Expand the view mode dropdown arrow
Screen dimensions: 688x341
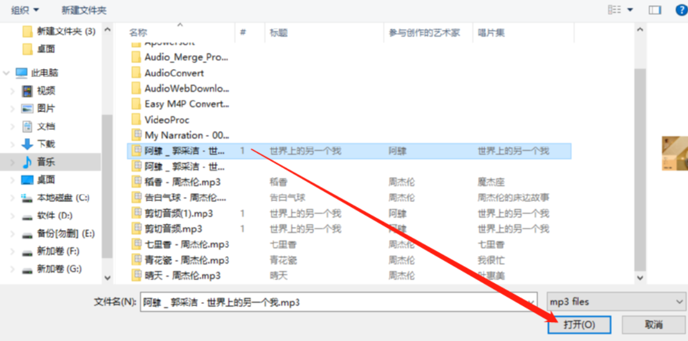tap(630, 9)
